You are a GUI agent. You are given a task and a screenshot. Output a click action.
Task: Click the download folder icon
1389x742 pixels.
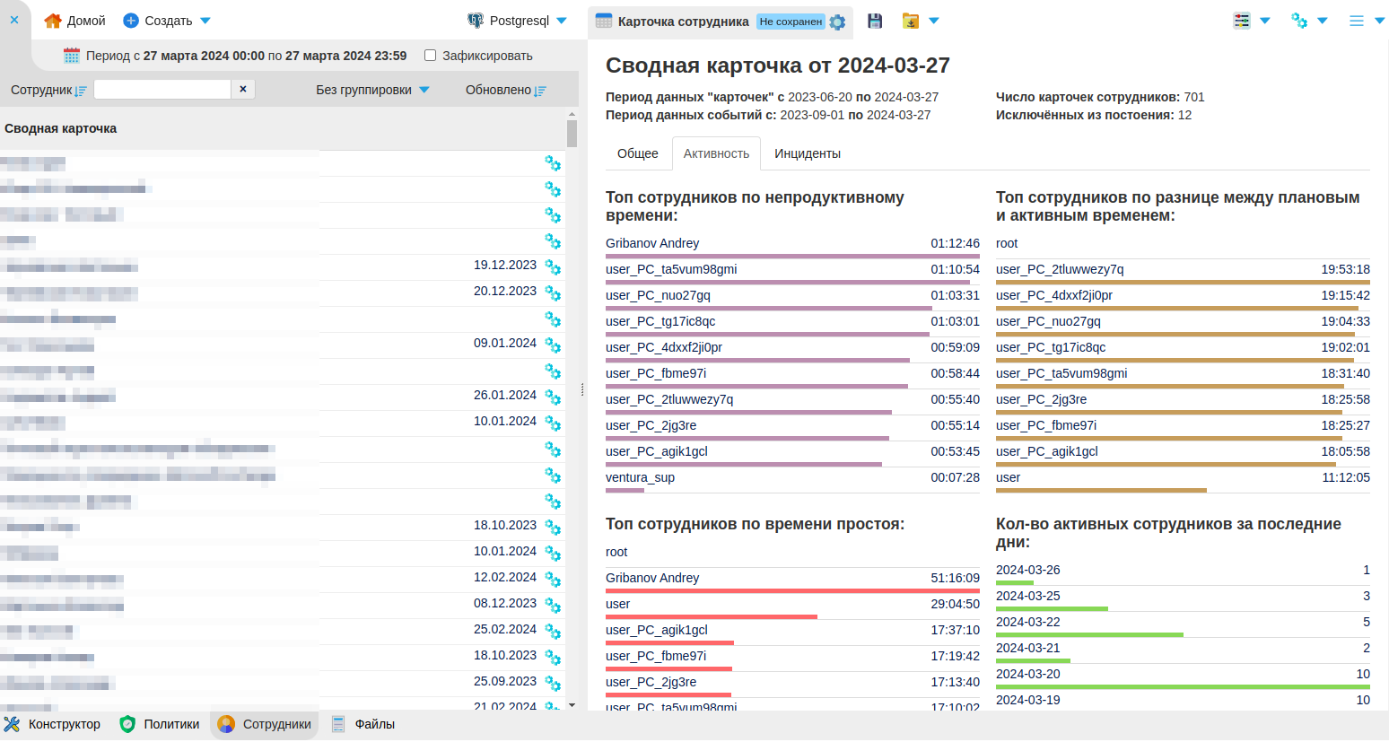(911, 21)
